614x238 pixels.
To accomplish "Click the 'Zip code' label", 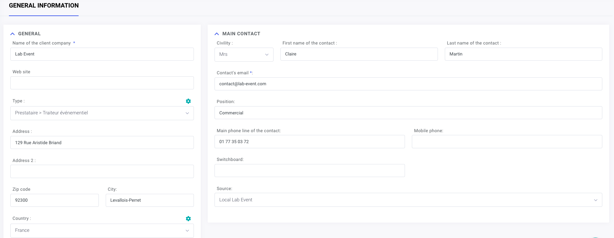I will click(x=21, y=189).
